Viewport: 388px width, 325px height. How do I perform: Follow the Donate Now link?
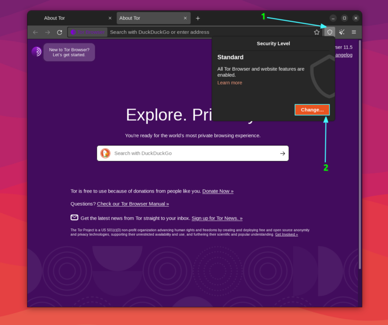(217, 191)
